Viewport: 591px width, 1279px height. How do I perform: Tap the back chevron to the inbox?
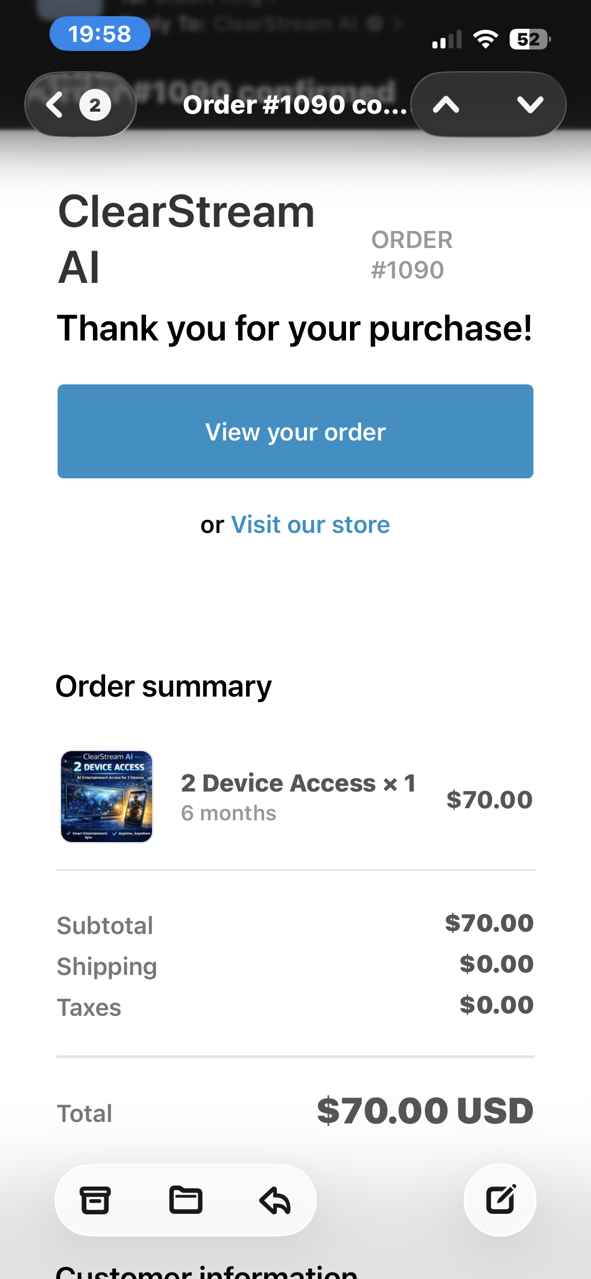pos(55,105)
